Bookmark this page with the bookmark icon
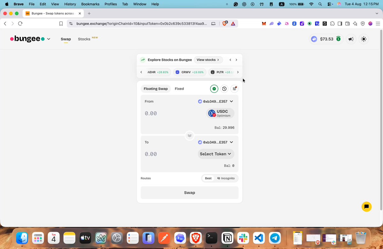Screen dimensions: 383x249 coord(61,23)
